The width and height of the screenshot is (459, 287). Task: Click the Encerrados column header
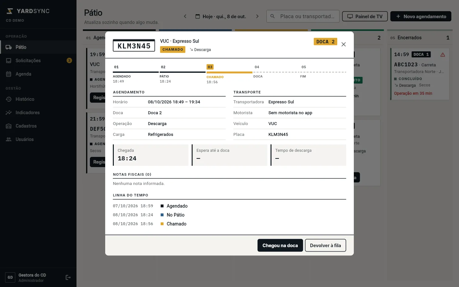420,38
